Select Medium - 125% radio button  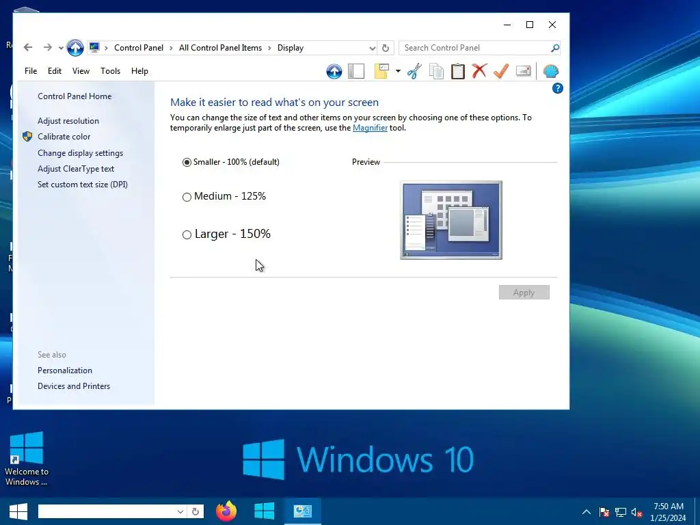point(187,197)
